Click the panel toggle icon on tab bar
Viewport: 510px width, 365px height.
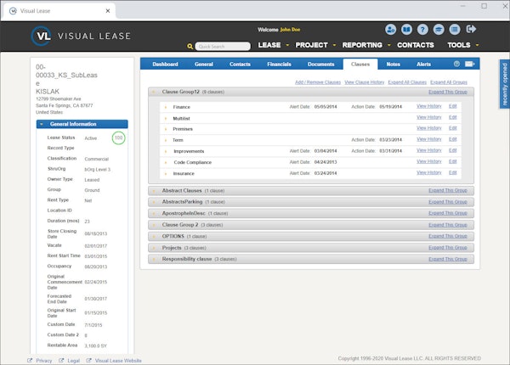[470, 64]
